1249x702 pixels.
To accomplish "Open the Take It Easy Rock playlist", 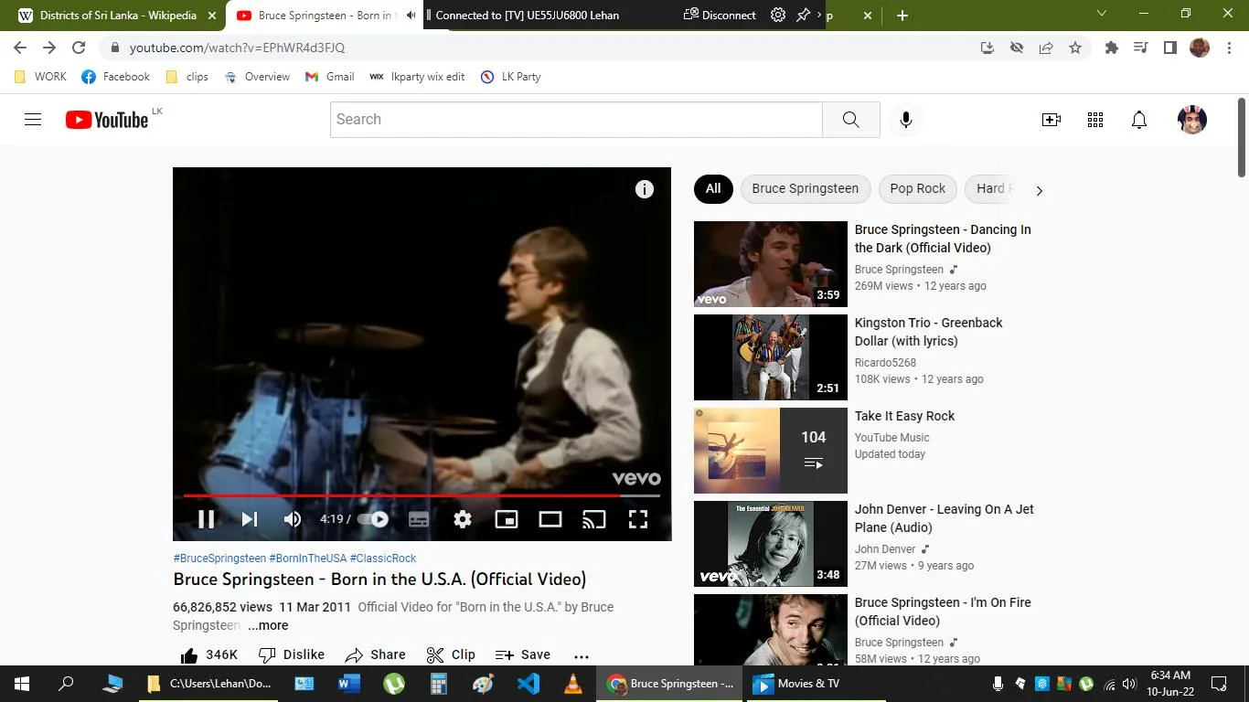I will pyautogui.click(x=771, y=451).
